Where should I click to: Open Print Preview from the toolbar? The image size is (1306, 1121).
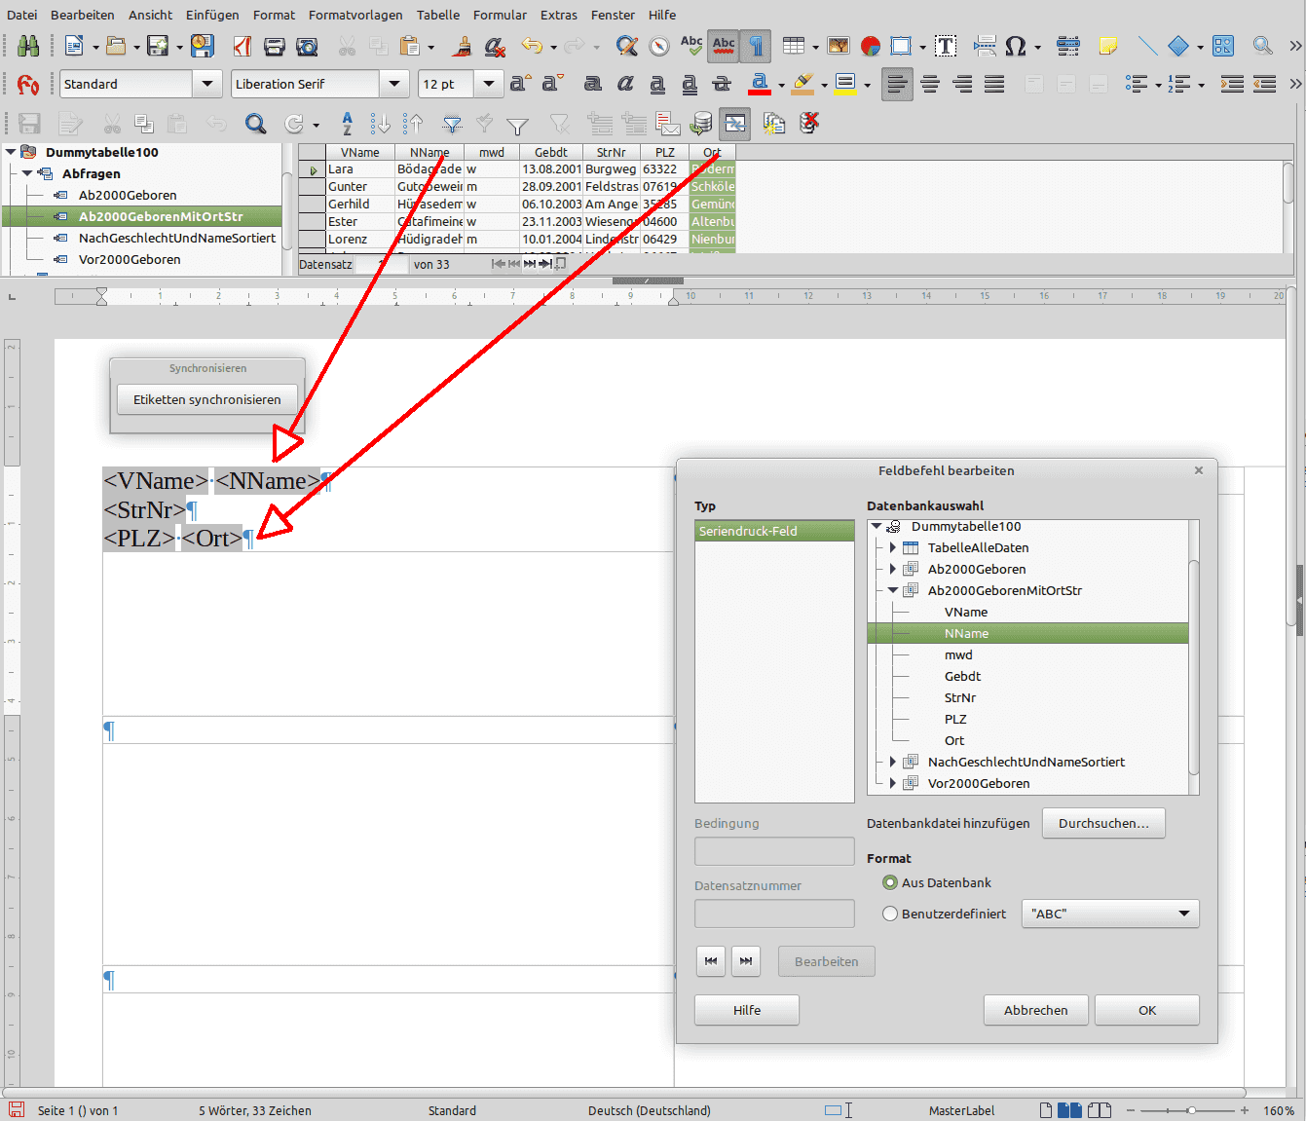(x=307, y=46)
